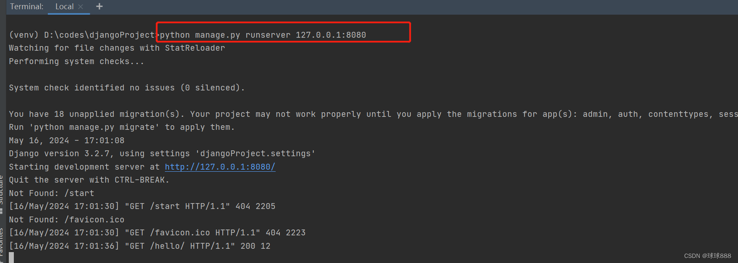Open a new terminal session with the plus icon
The height and width of the screenshot is (263, 738).
pyautogui.click(x=99, y=6)
